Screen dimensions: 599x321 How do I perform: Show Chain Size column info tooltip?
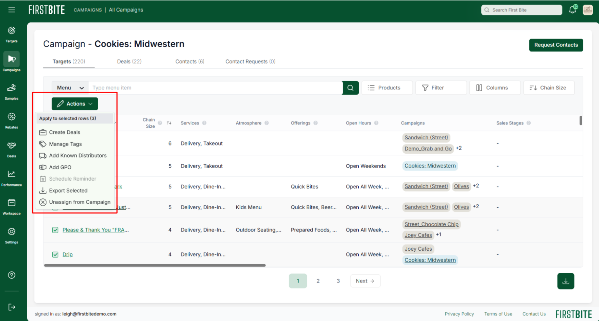160,123
